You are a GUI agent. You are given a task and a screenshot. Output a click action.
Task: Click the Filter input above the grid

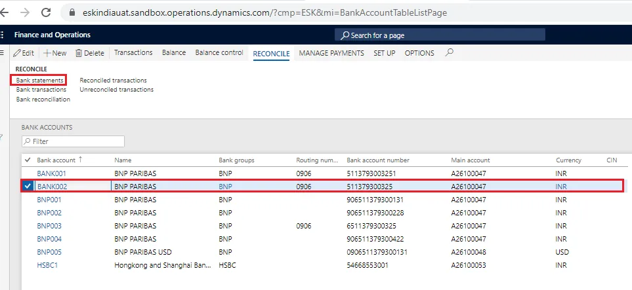coord(73,141)
